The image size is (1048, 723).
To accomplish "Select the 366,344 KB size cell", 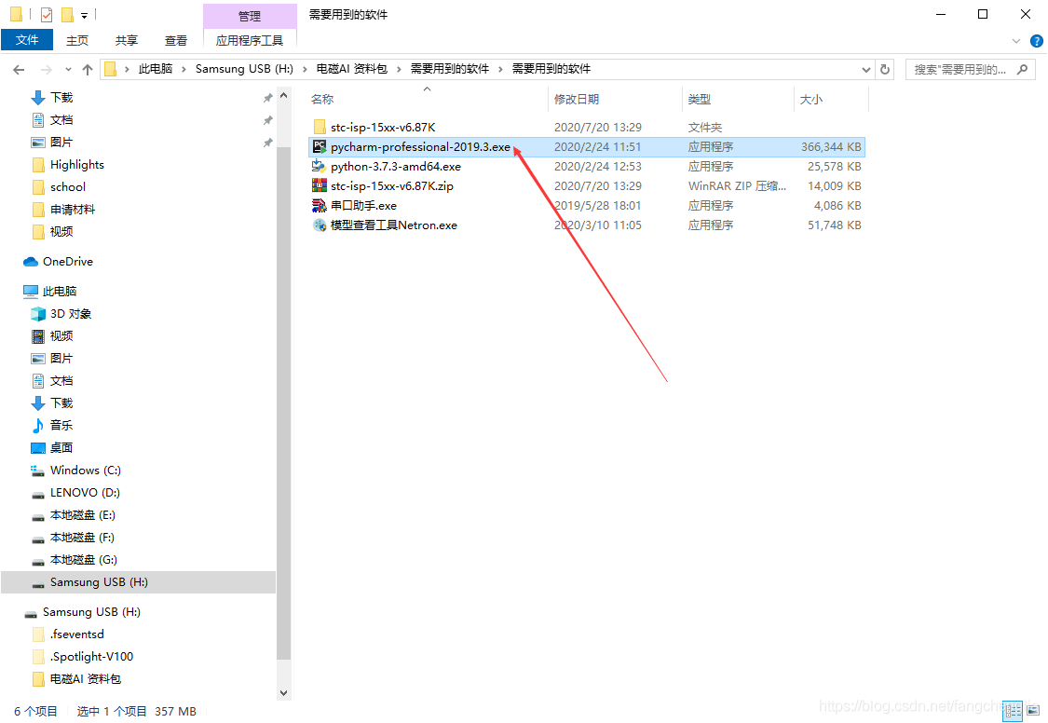I will coord(831,147).
